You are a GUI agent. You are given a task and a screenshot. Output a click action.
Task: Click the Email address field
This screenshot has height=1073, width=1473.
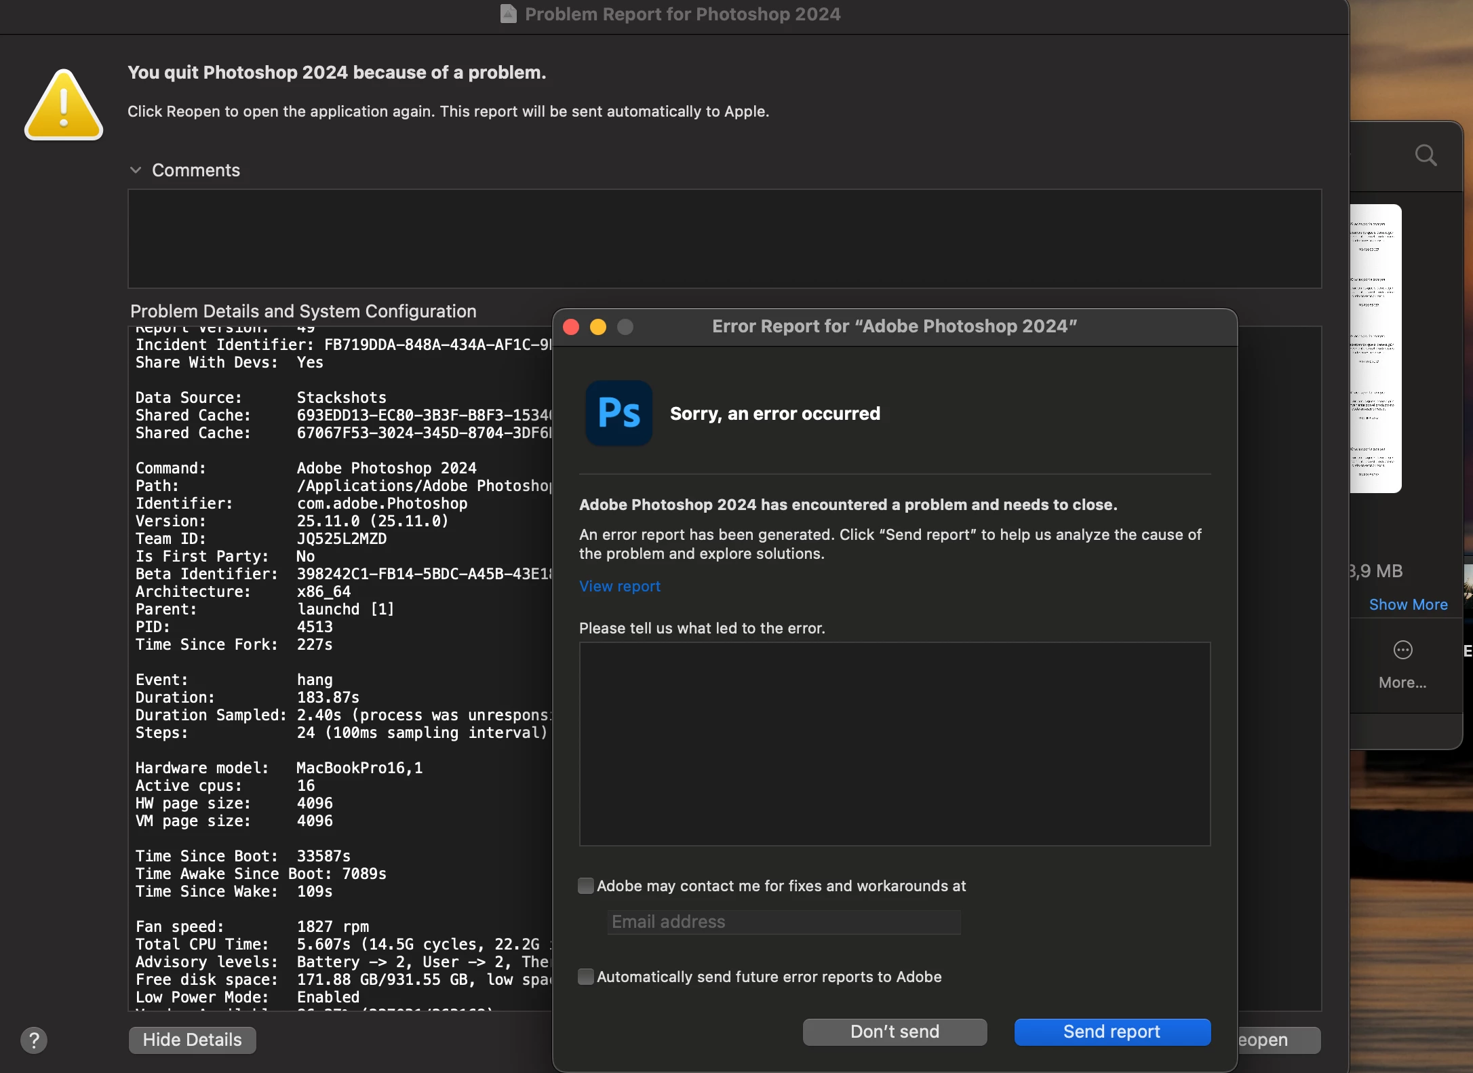(783, 922)
